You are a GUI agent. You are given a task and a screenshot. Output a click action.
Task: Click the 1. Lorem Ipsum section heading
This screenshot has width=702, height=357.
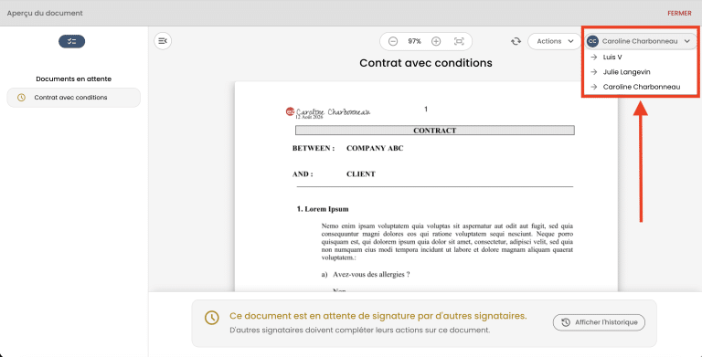(323, 209)
